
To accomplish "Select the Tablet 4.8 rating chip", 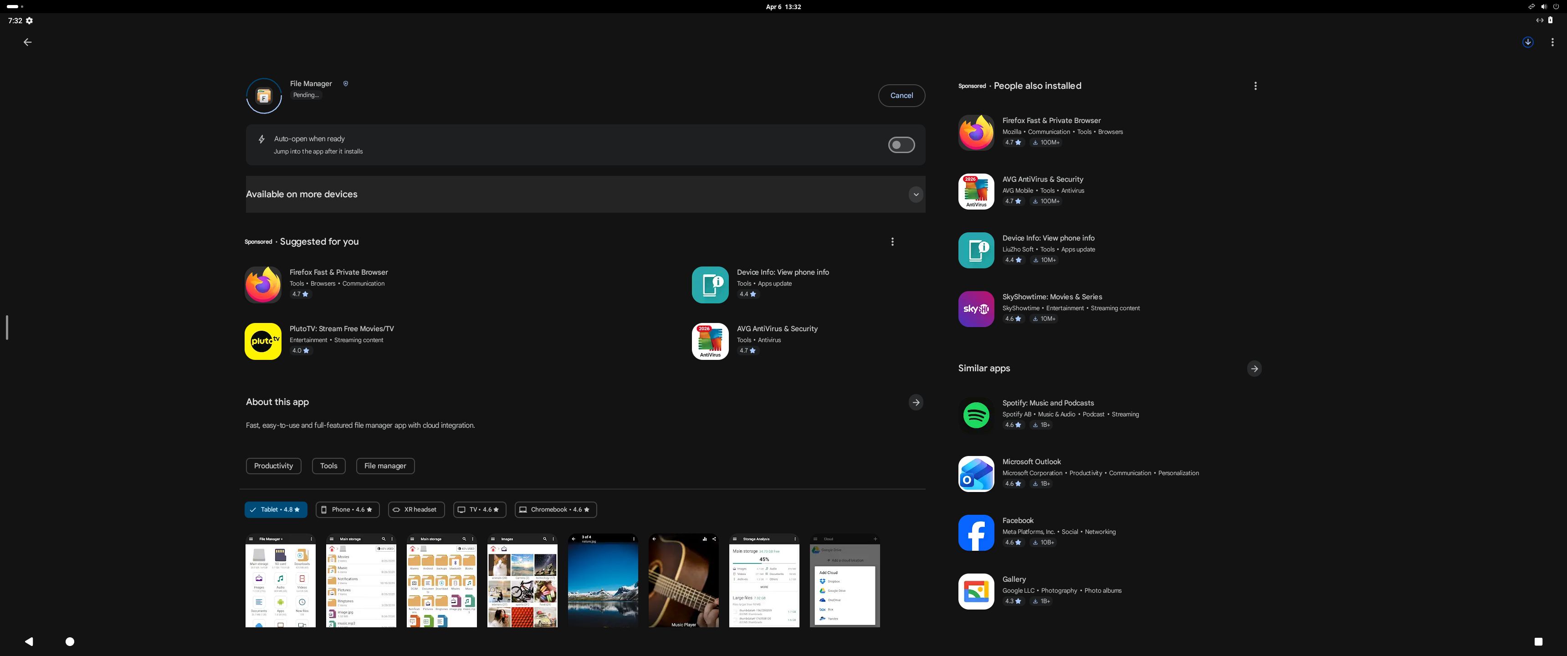I will click(276, 509).
